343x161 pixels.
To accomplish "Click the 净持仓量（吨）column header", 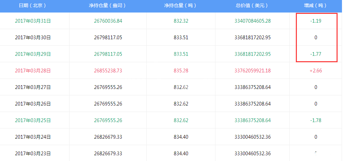I will tap(181, 6).
